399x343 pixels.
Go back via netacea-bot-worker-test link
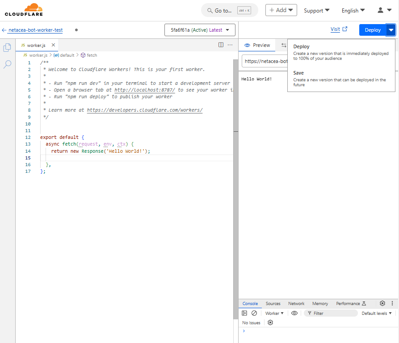point(35,30)
